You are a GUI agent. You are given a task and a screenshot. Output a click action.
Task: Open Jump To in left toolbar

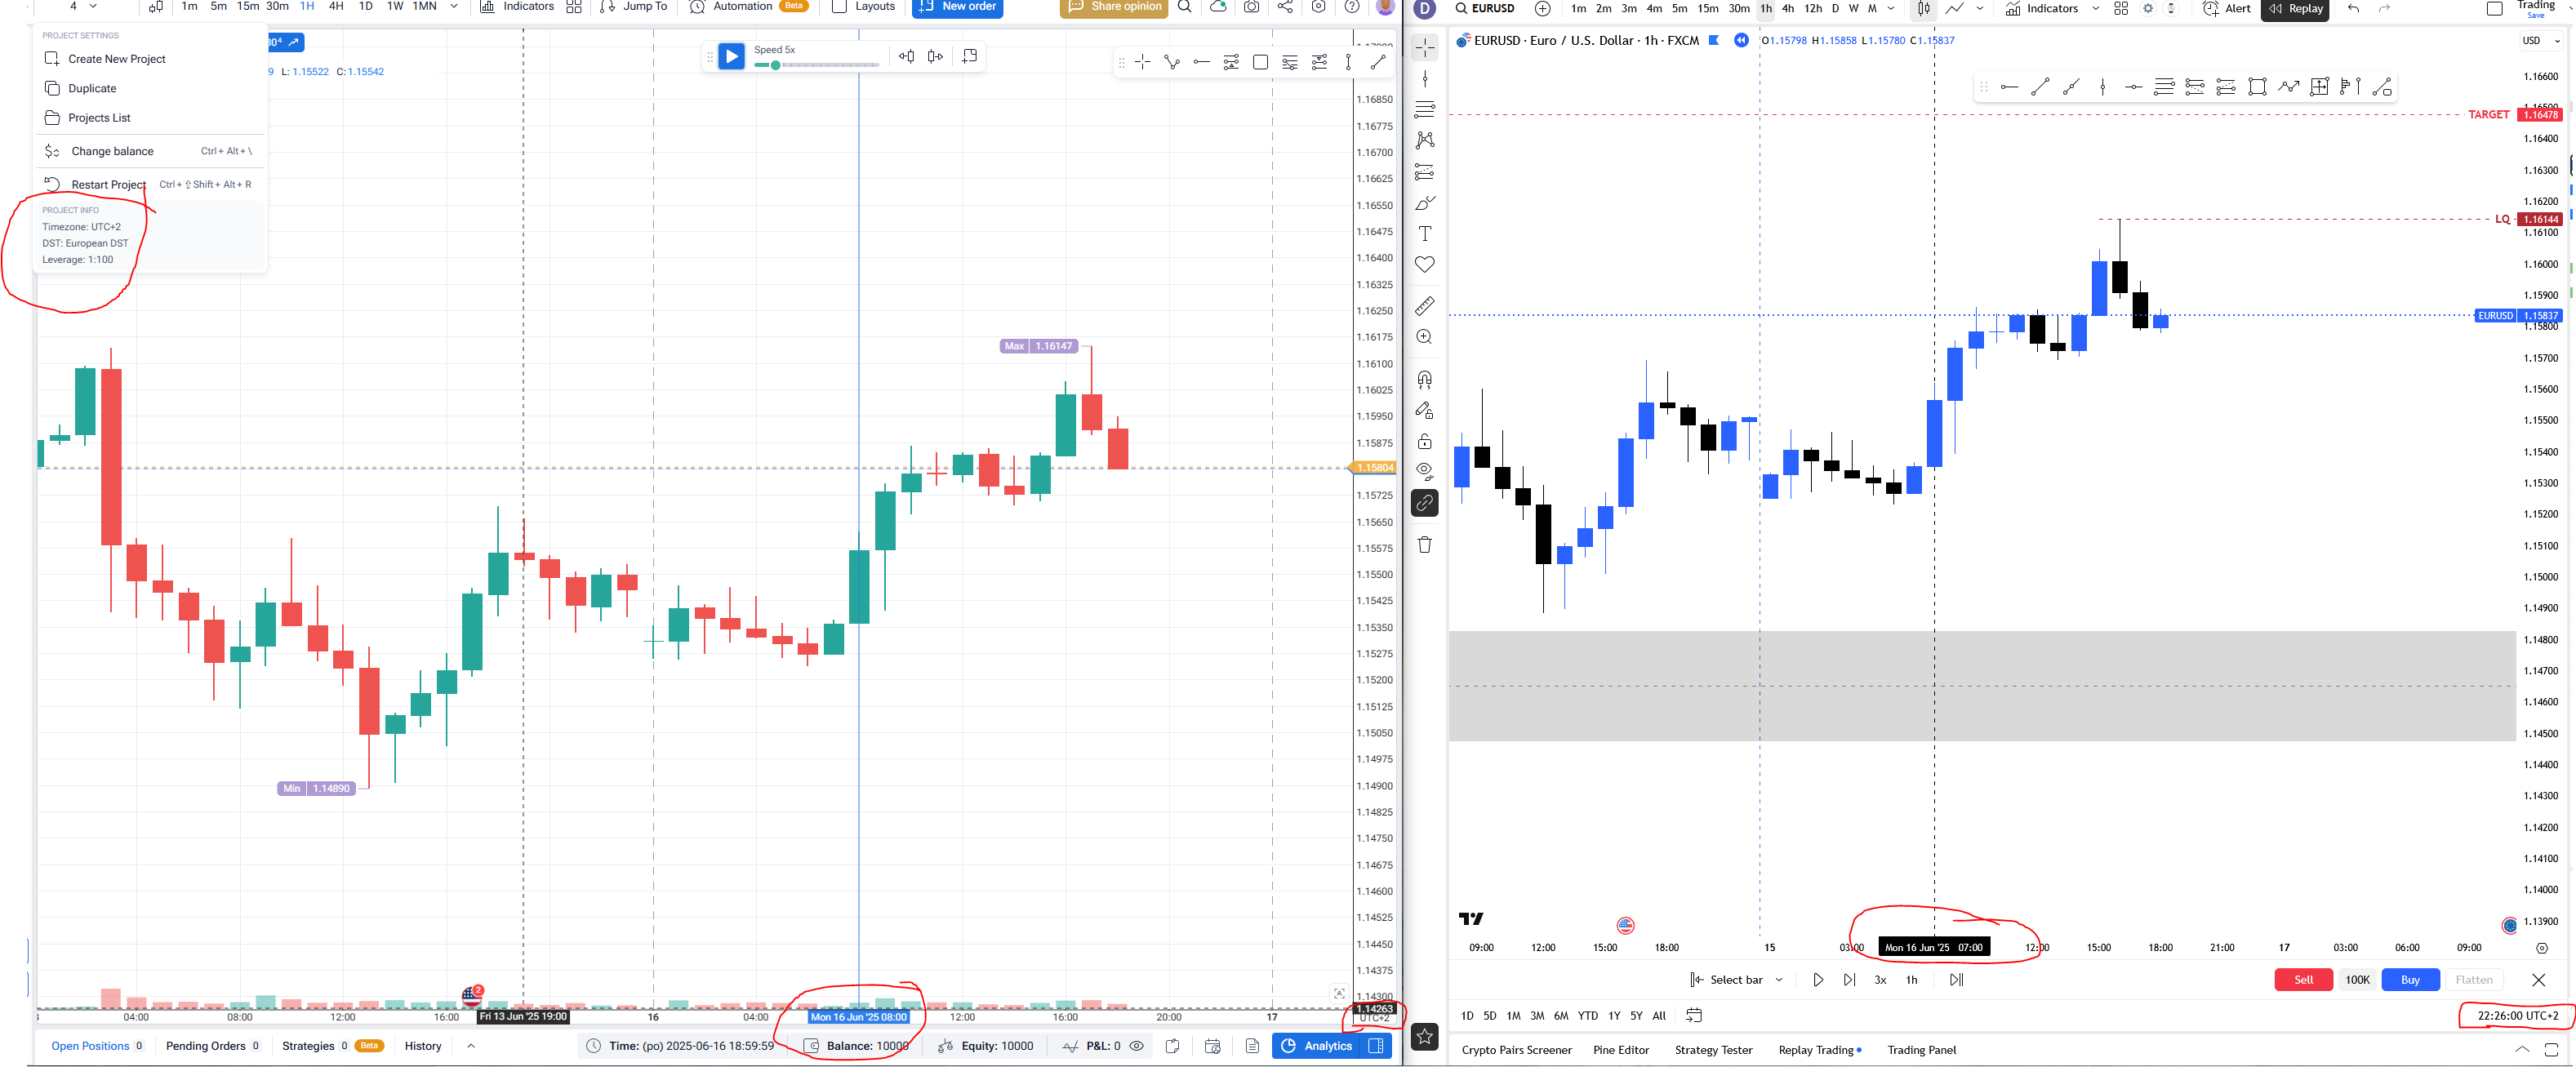(x=634, y=6)
